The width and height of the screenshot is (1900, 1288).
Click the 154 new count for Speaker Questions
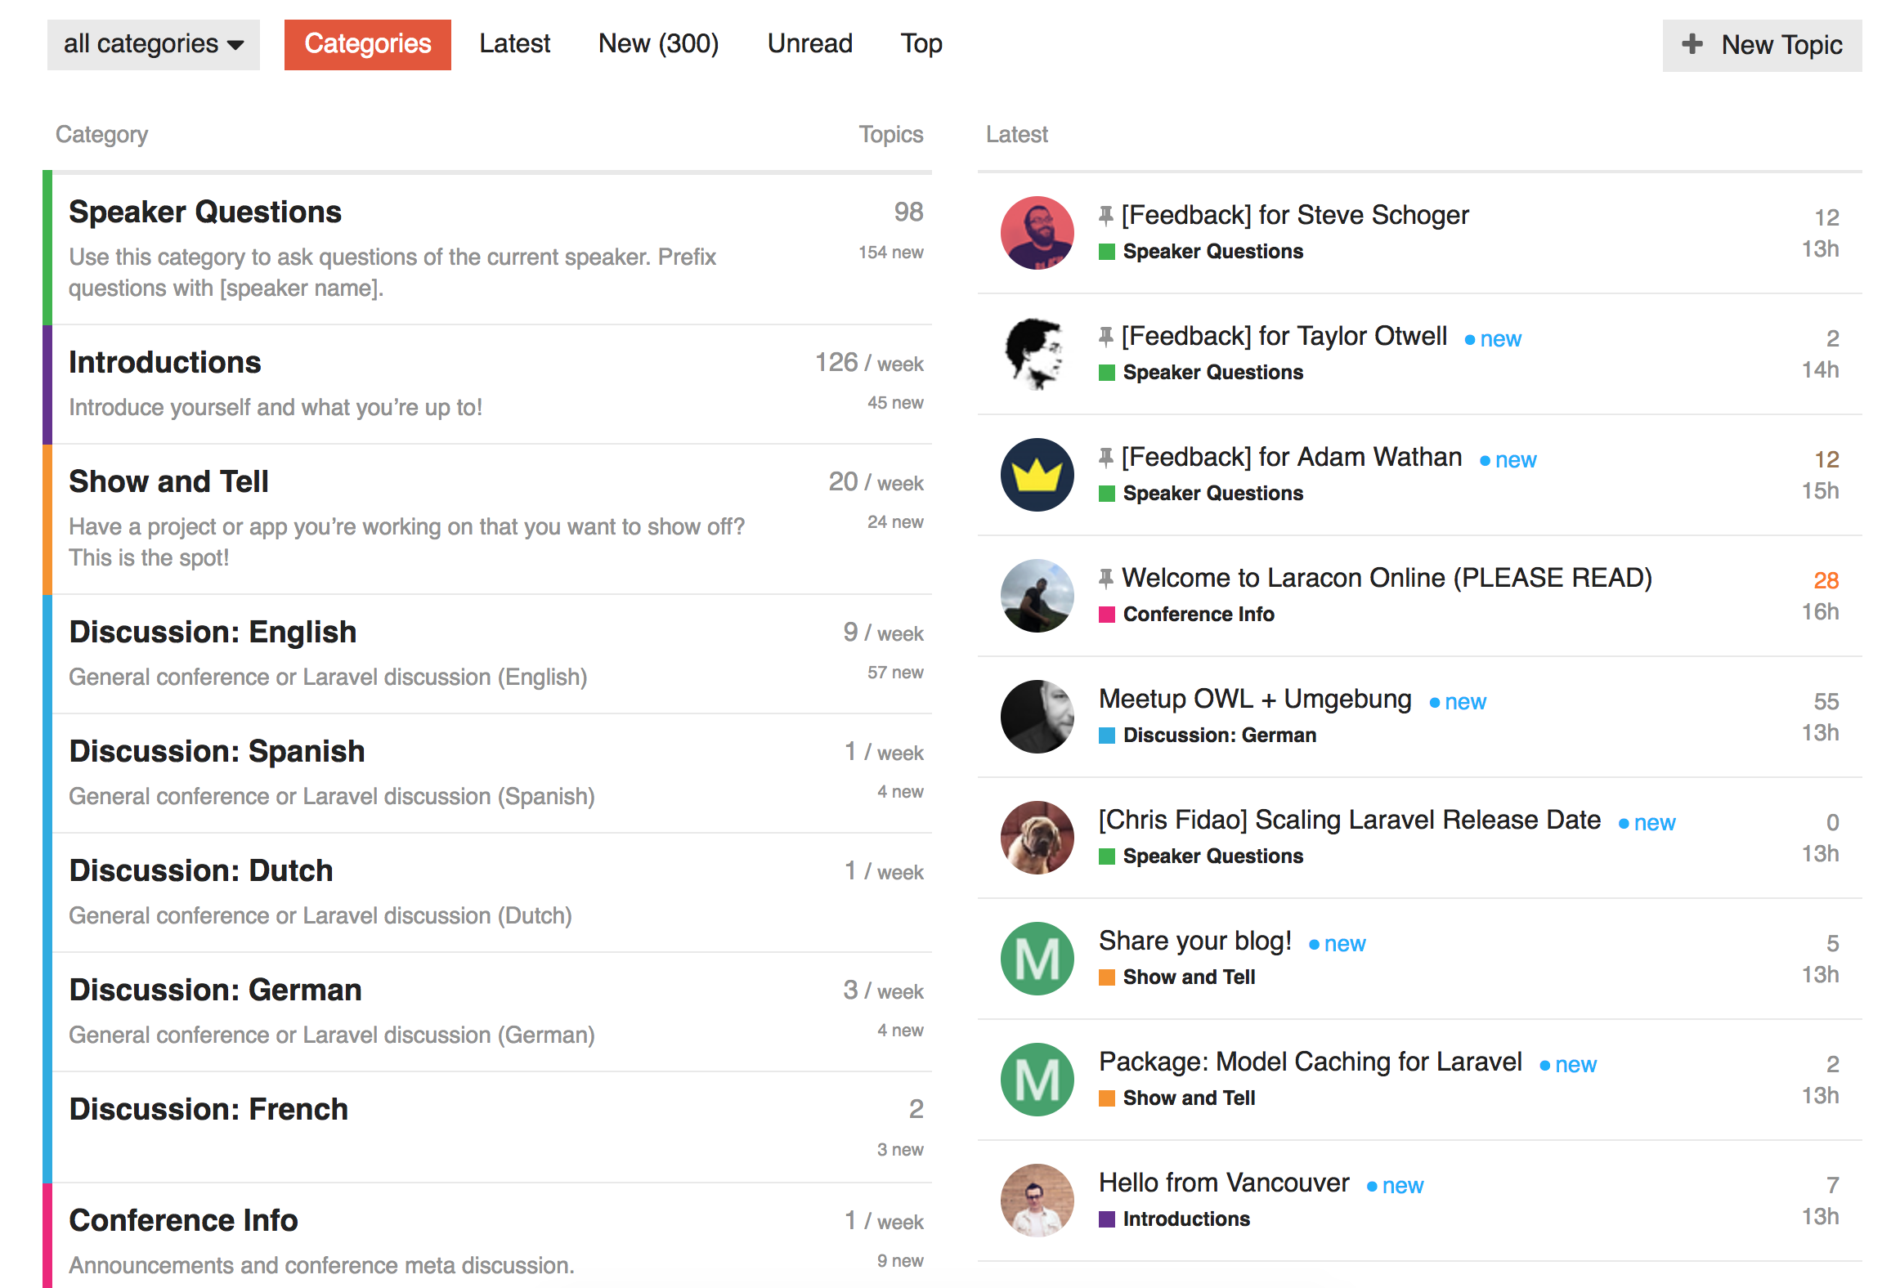click(890, 253)
